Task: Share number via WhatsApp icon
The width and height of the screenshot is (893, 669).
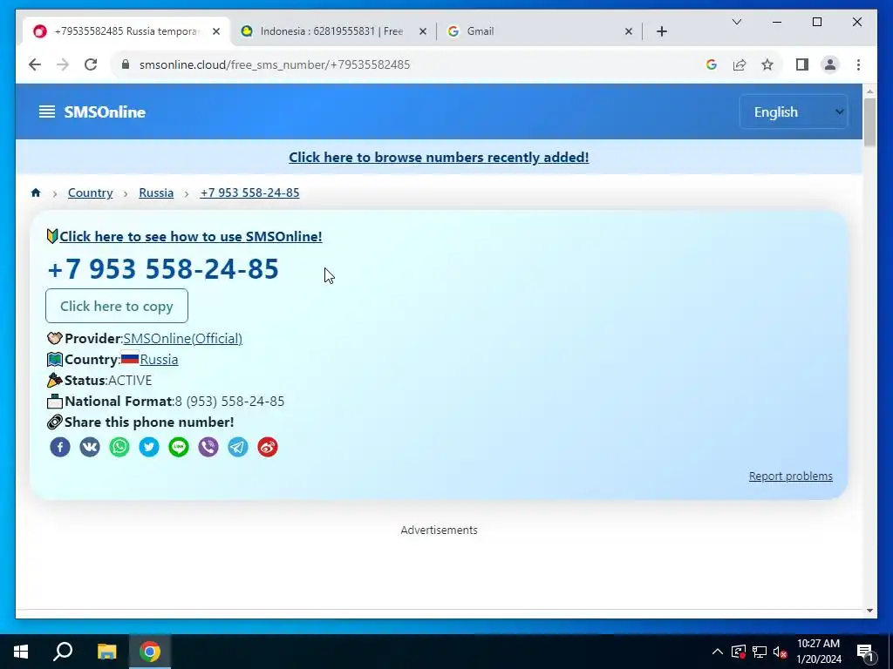Action: (x=119, y=447)
